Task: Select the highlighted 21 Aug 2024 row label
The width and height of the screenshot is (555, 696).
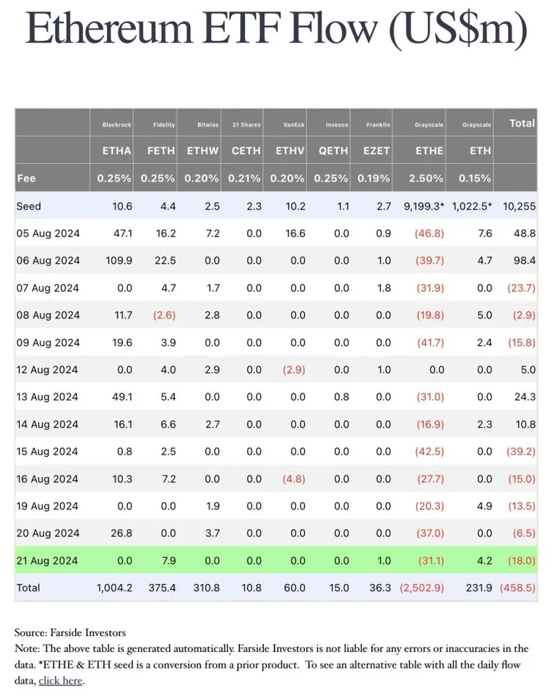Action: (x=47, y=561)
